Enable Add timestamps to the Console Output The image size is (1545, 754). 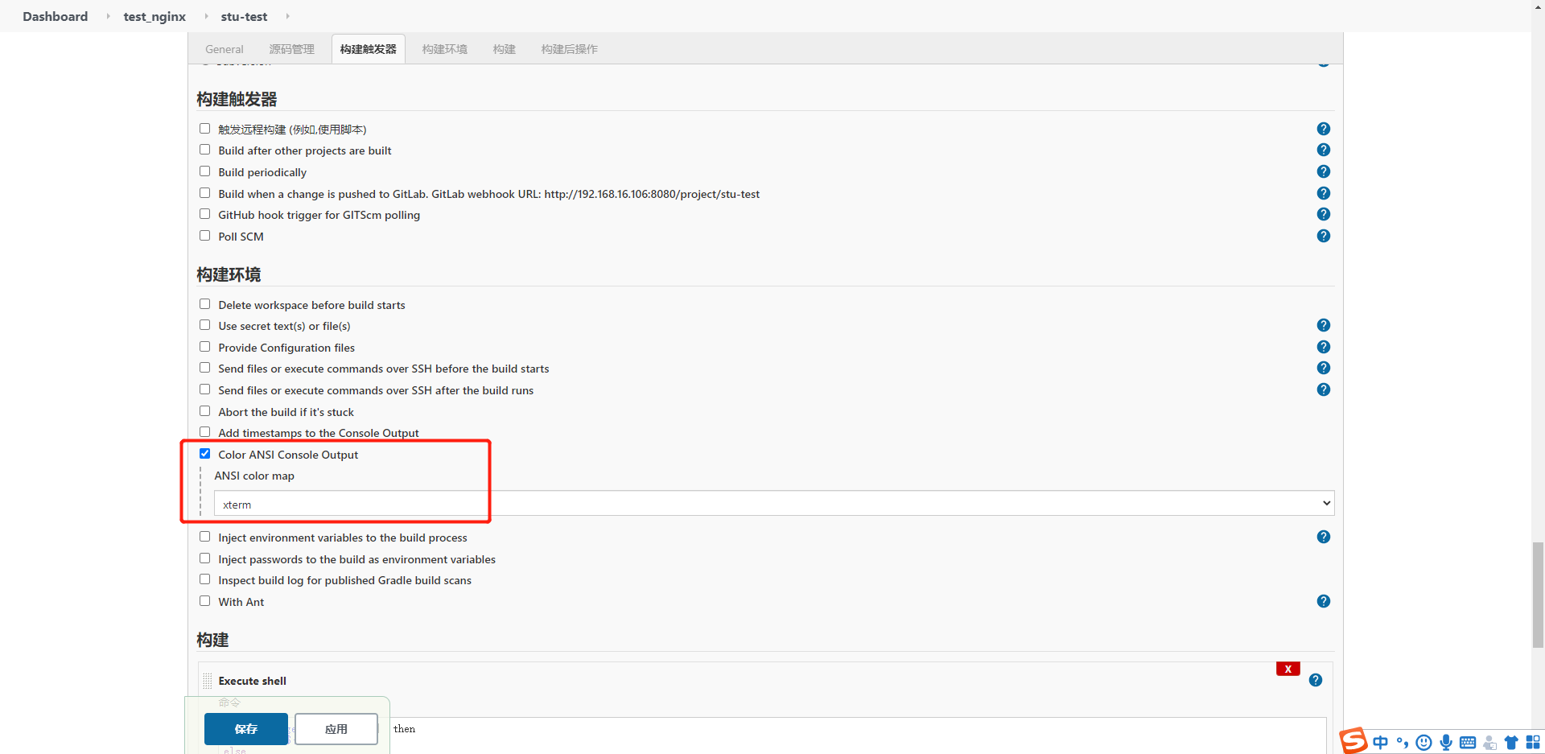[205, 431]
